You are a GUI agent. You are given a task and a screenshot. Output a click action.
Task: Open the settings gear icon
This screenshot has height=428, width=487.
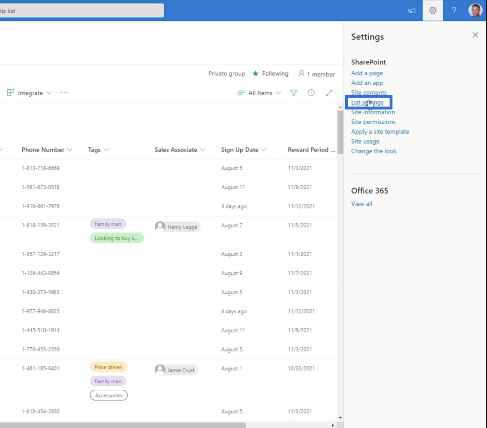pos(433,11)
